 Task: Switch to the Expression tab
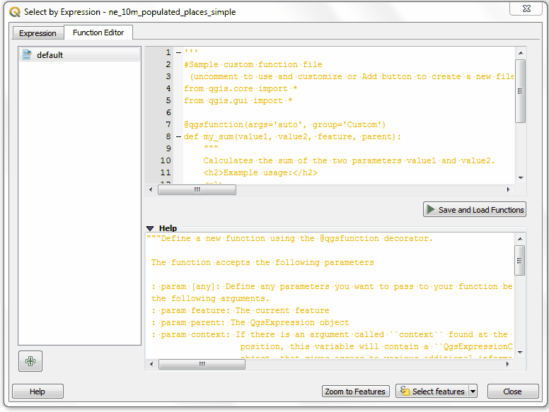[37, 33]
